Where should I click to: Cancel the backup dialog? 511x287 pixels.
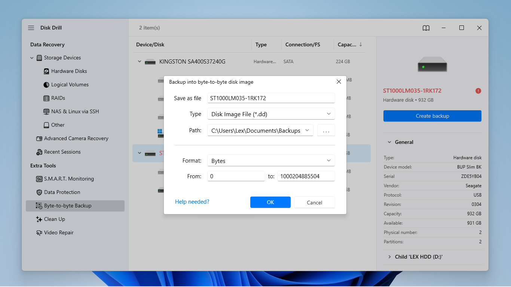click(x=315, y=202)
